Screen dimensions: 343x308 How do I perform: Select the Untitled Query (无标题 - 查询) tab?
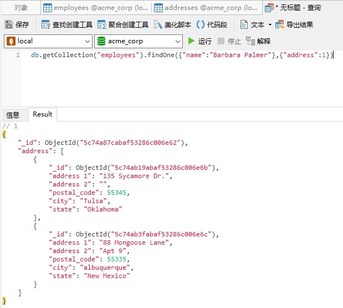pyautogui.click(x=293, y=8)
